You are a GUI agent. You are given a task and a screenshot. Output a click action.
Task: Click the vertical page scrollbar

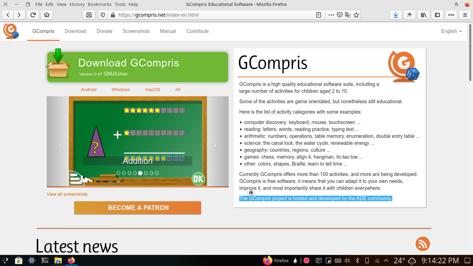point(470,52)
